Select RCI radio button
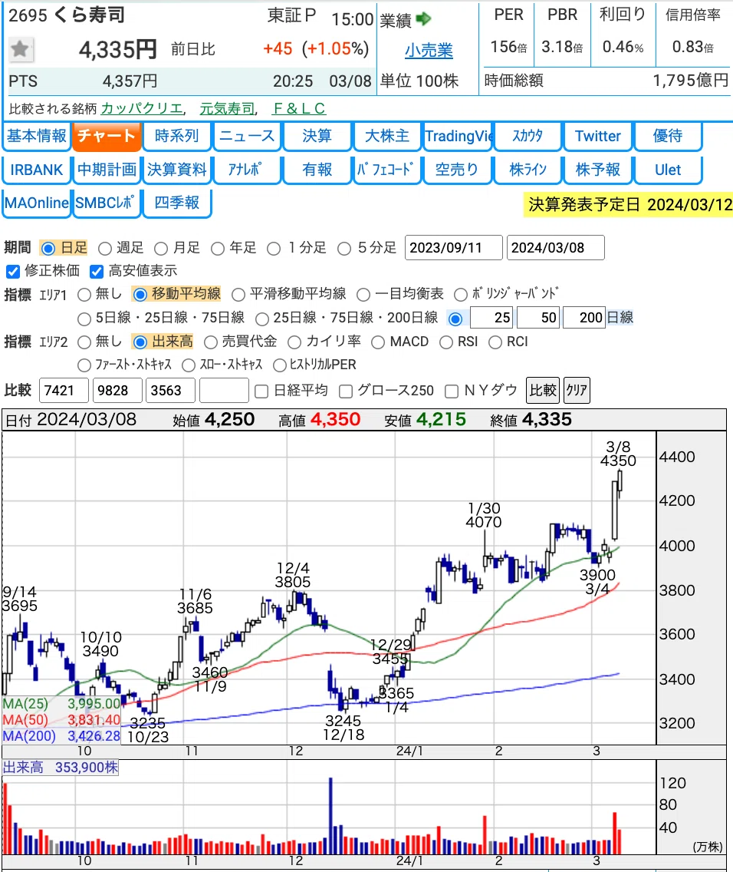Viewport: 733px width, 872px height. pyautogui.click(x=495, y=342)
